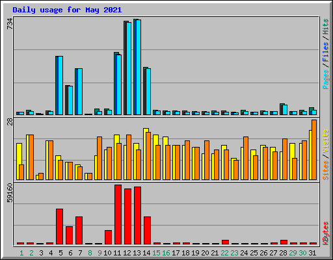Click the cyan hits bar for day 28

click(285, 110)
